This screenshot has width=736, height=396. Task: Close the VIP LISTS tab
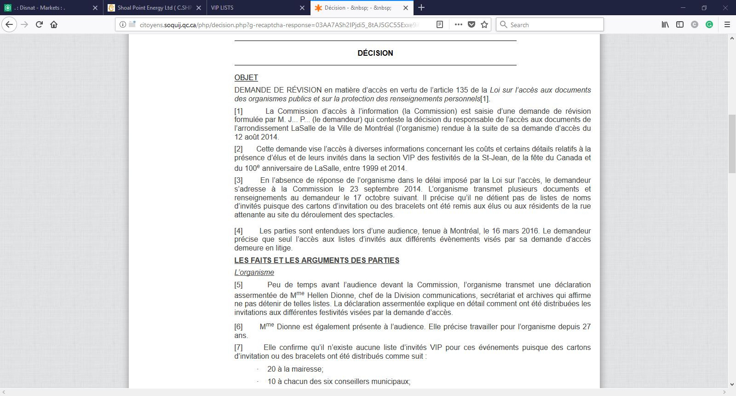(302, 8)
